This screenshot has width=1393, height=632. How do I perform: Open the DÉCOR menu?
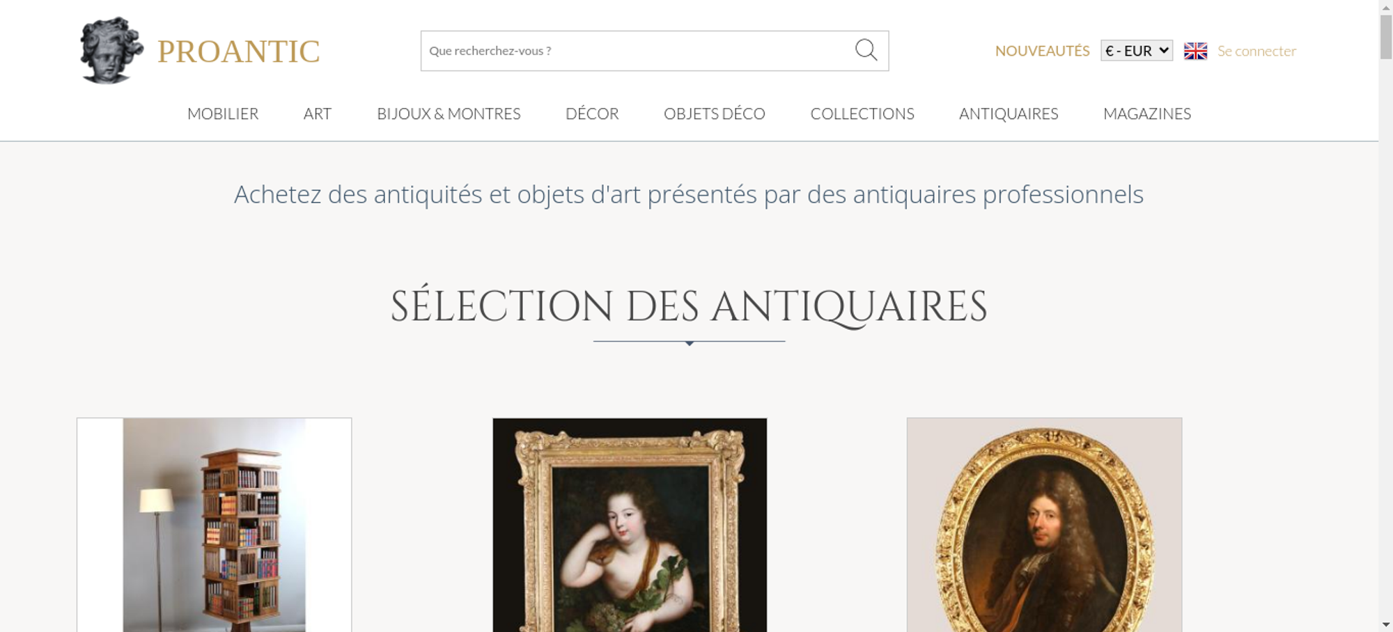[x=592, y=113]
